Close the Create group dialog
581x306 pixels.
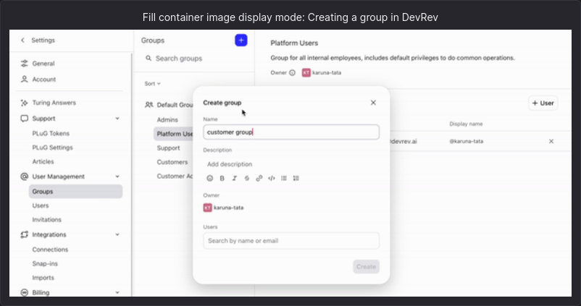click(x=373, y=103)
